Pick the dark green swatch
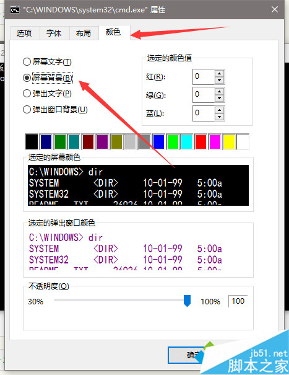 pos(60,141)
